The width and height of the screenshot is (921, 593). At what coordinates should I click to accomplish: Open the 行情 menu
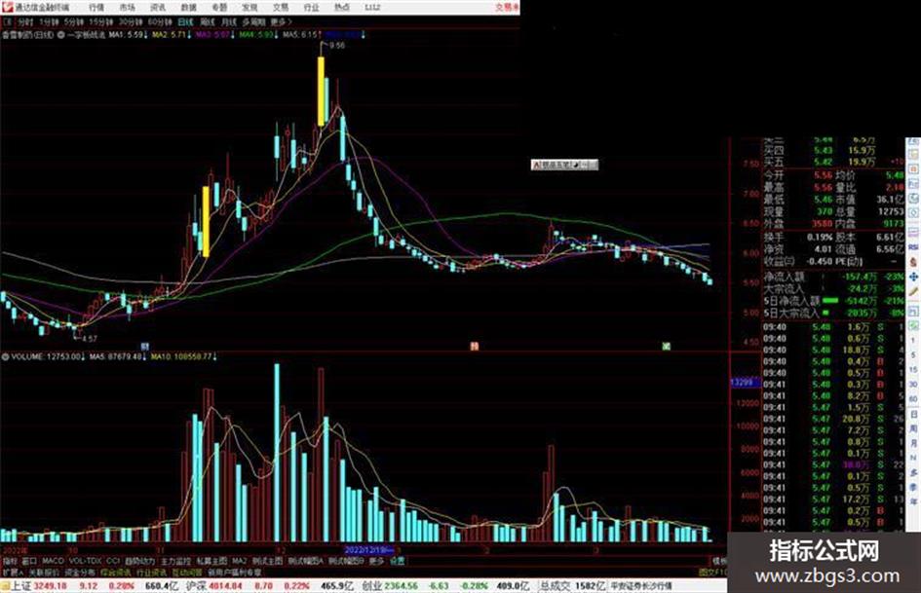[96, 7]
